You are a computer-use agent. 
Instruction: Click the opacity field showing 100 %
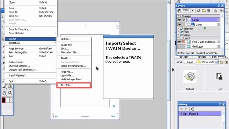point(186,10)
